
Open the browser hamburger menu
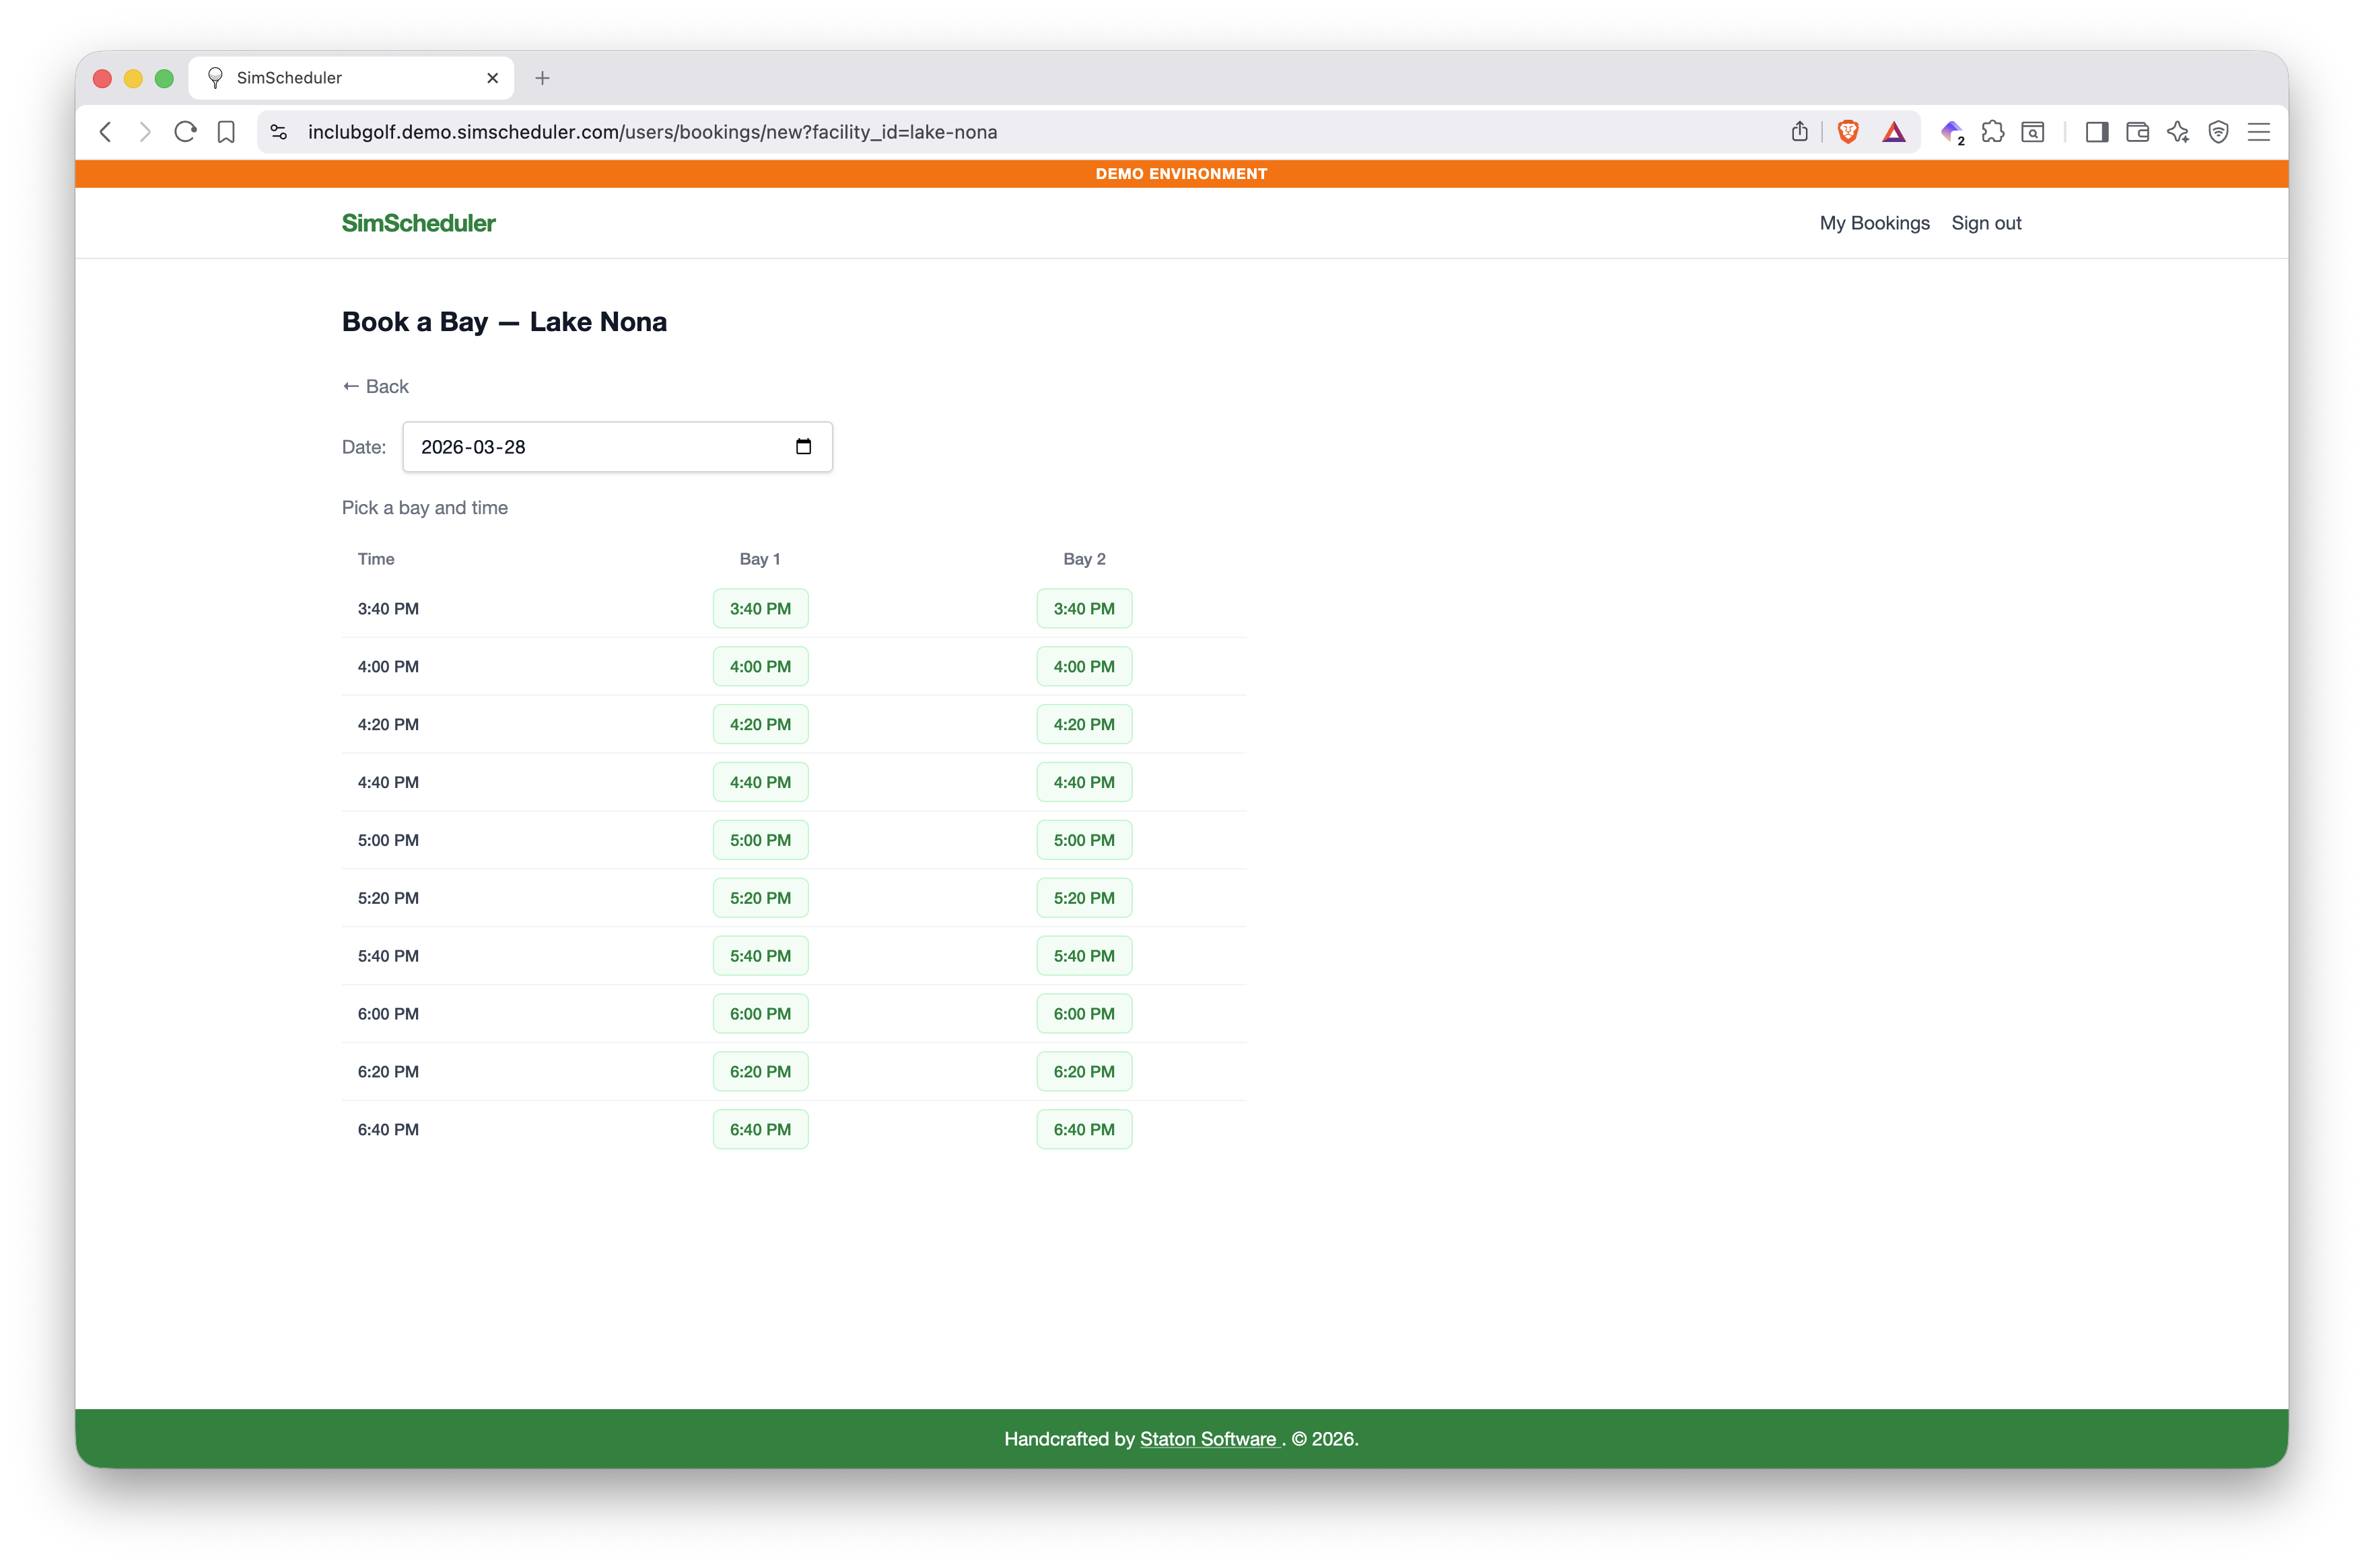[2259, 131]
